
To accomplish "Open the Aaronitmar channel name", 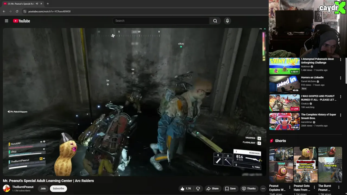I will 306,122.
